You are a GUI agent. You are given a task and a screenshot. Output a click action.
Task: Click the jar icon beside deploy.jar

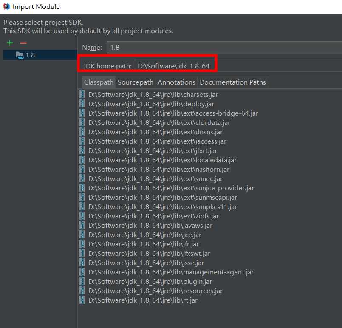tap(82, 104)
